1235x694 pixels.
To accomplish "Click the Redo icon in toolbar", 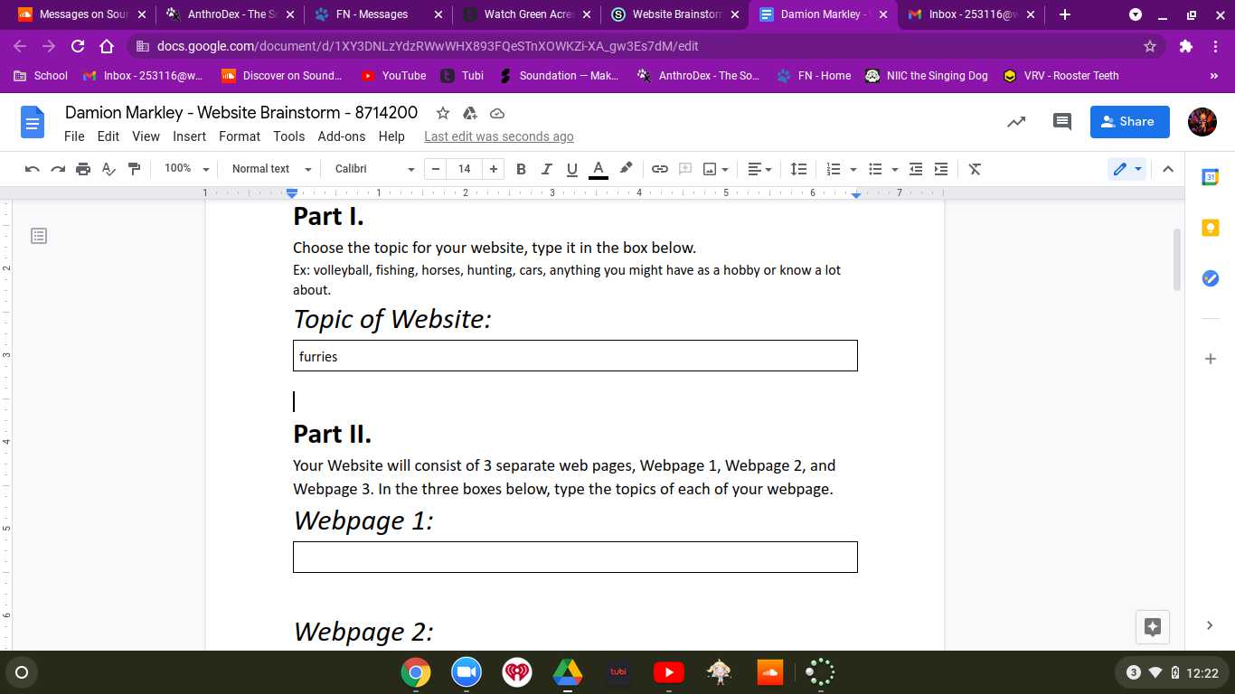I will (58, 169).
